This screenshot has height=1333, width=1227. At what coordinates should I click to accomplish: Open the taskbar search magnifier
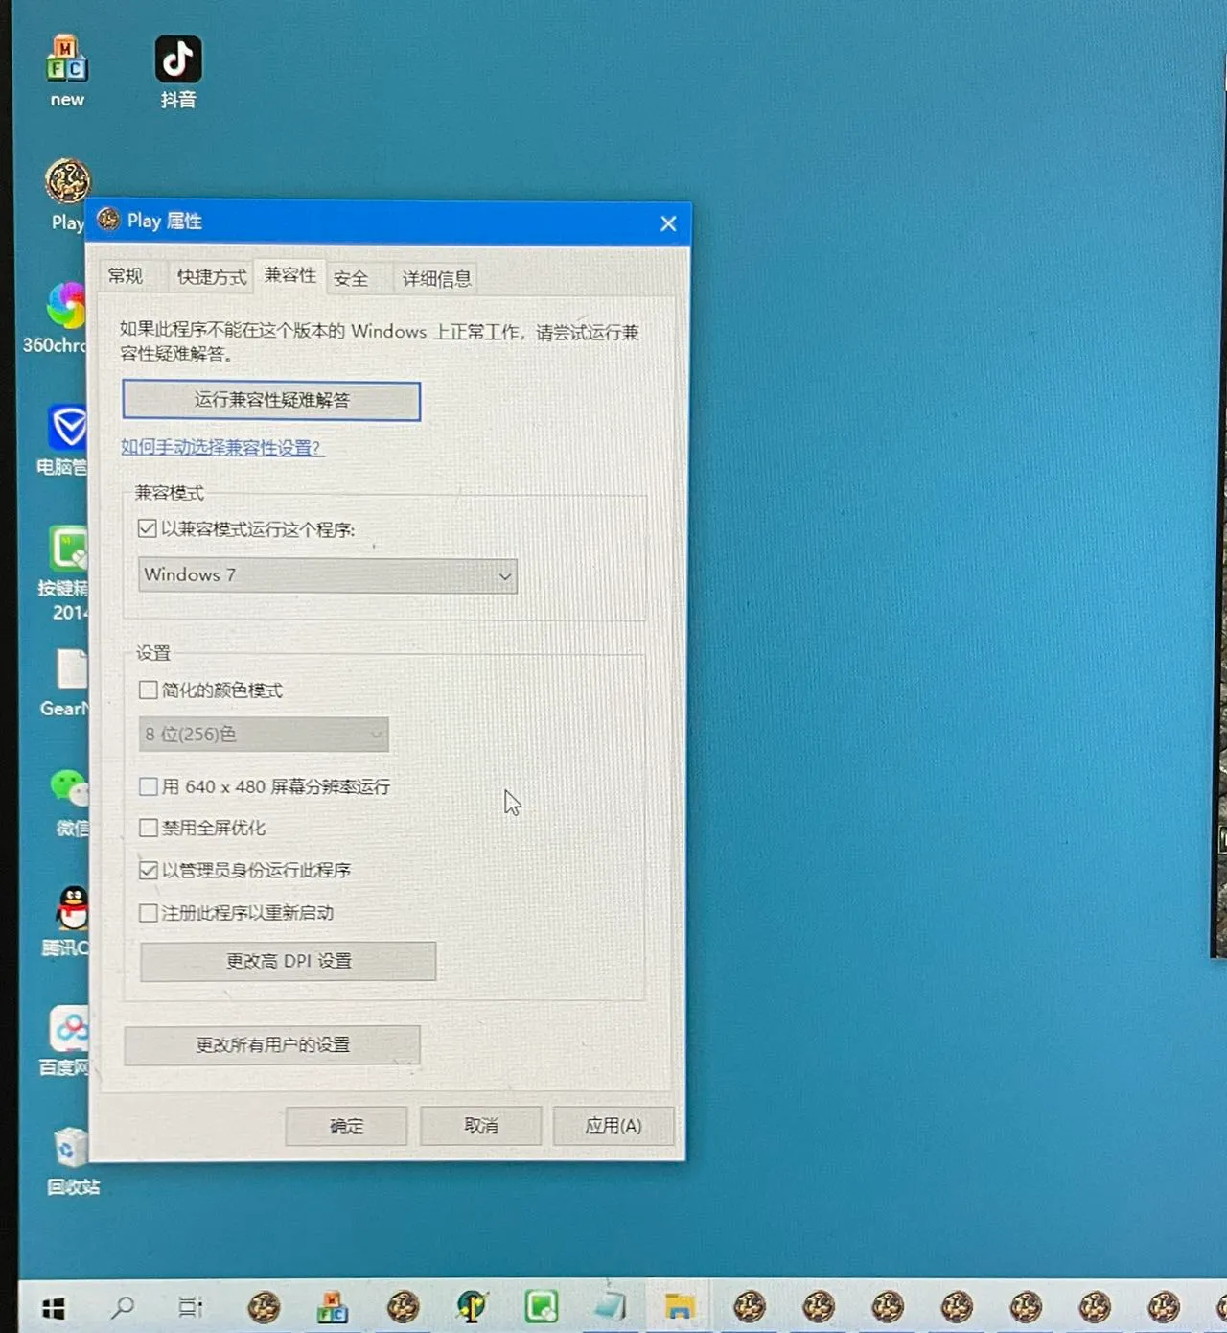click(x=123, y=1307)
